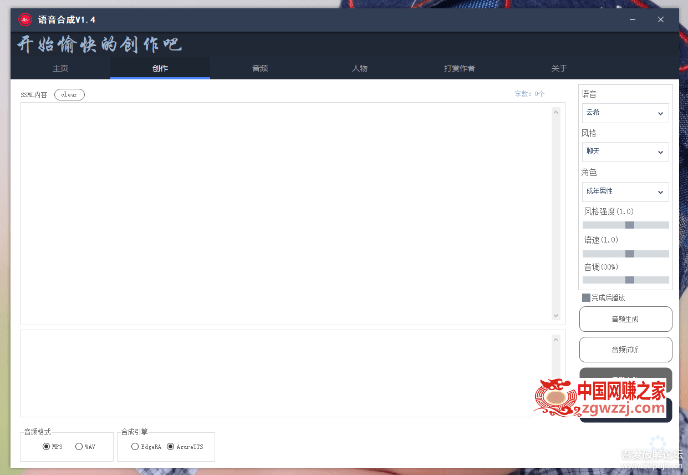
Task: Click the 音频生成 button
Action: (625, 319)
